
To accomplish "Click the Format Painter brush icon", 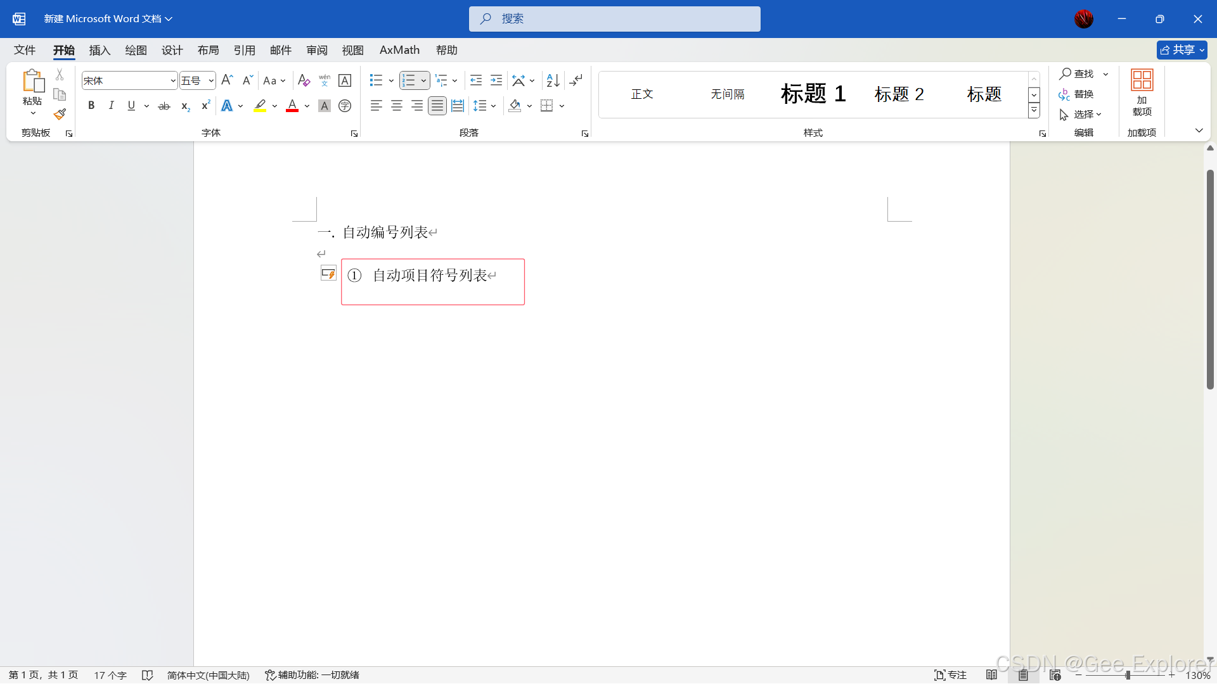I will pyautogui.click(x=60, y=115).
